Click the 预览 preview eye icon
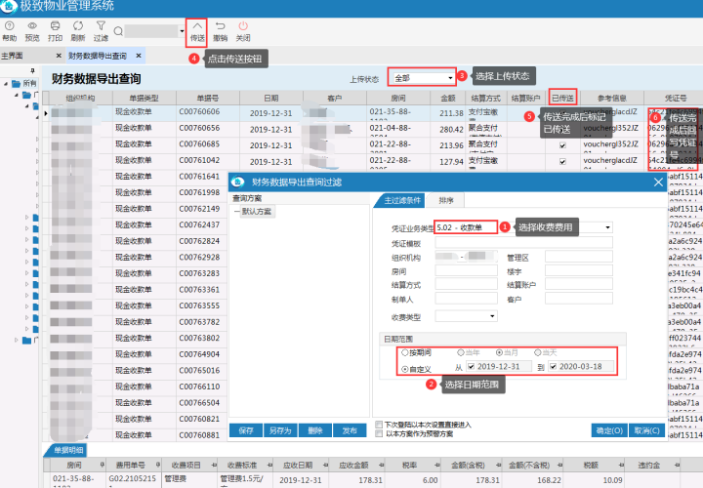The width and height of the screenshot is (703, 488). [x=32, y=26]
